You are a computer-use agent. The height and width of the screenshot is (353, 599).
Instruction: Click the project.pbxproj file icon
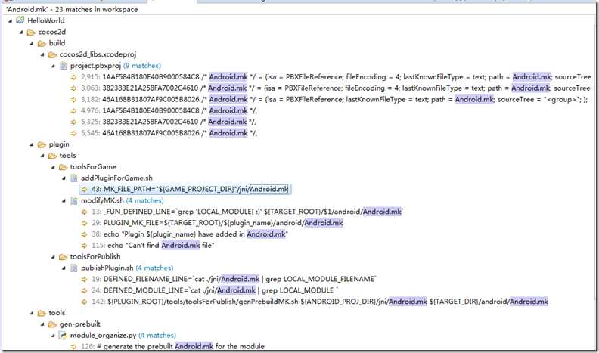[63, 66]
